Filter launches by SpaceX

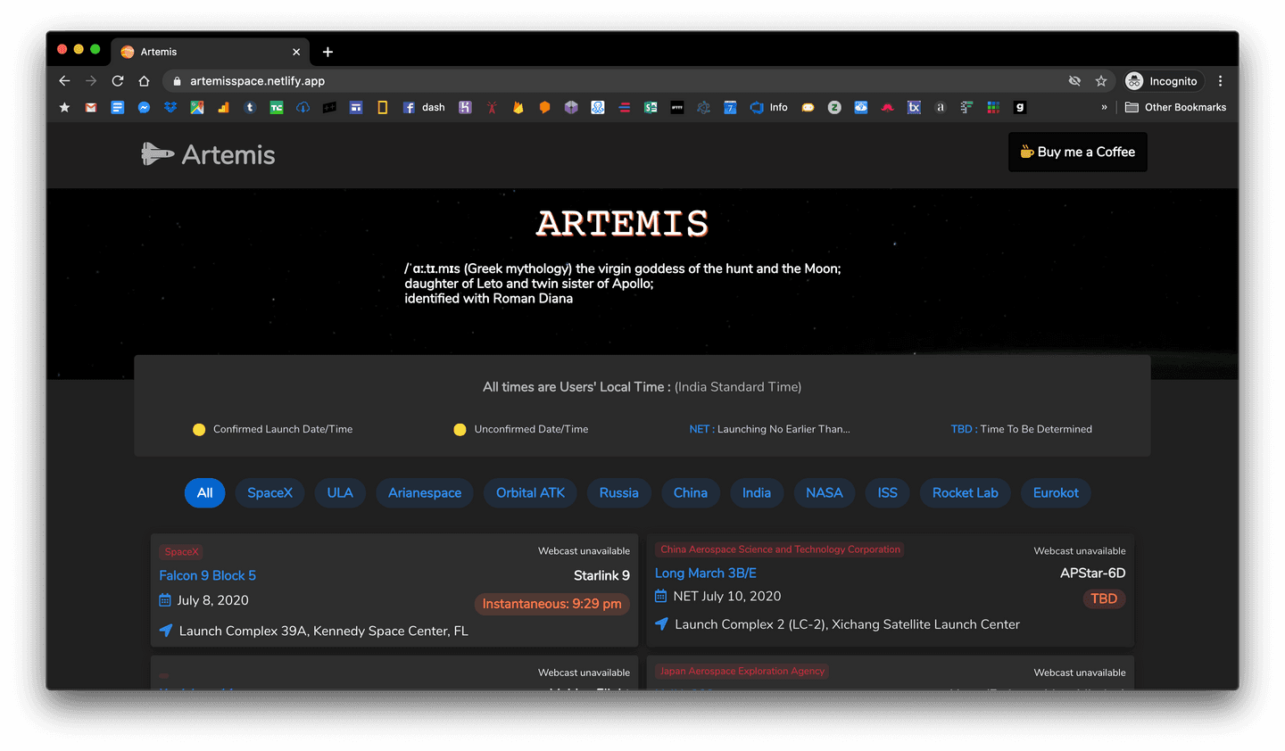(269, 493)
